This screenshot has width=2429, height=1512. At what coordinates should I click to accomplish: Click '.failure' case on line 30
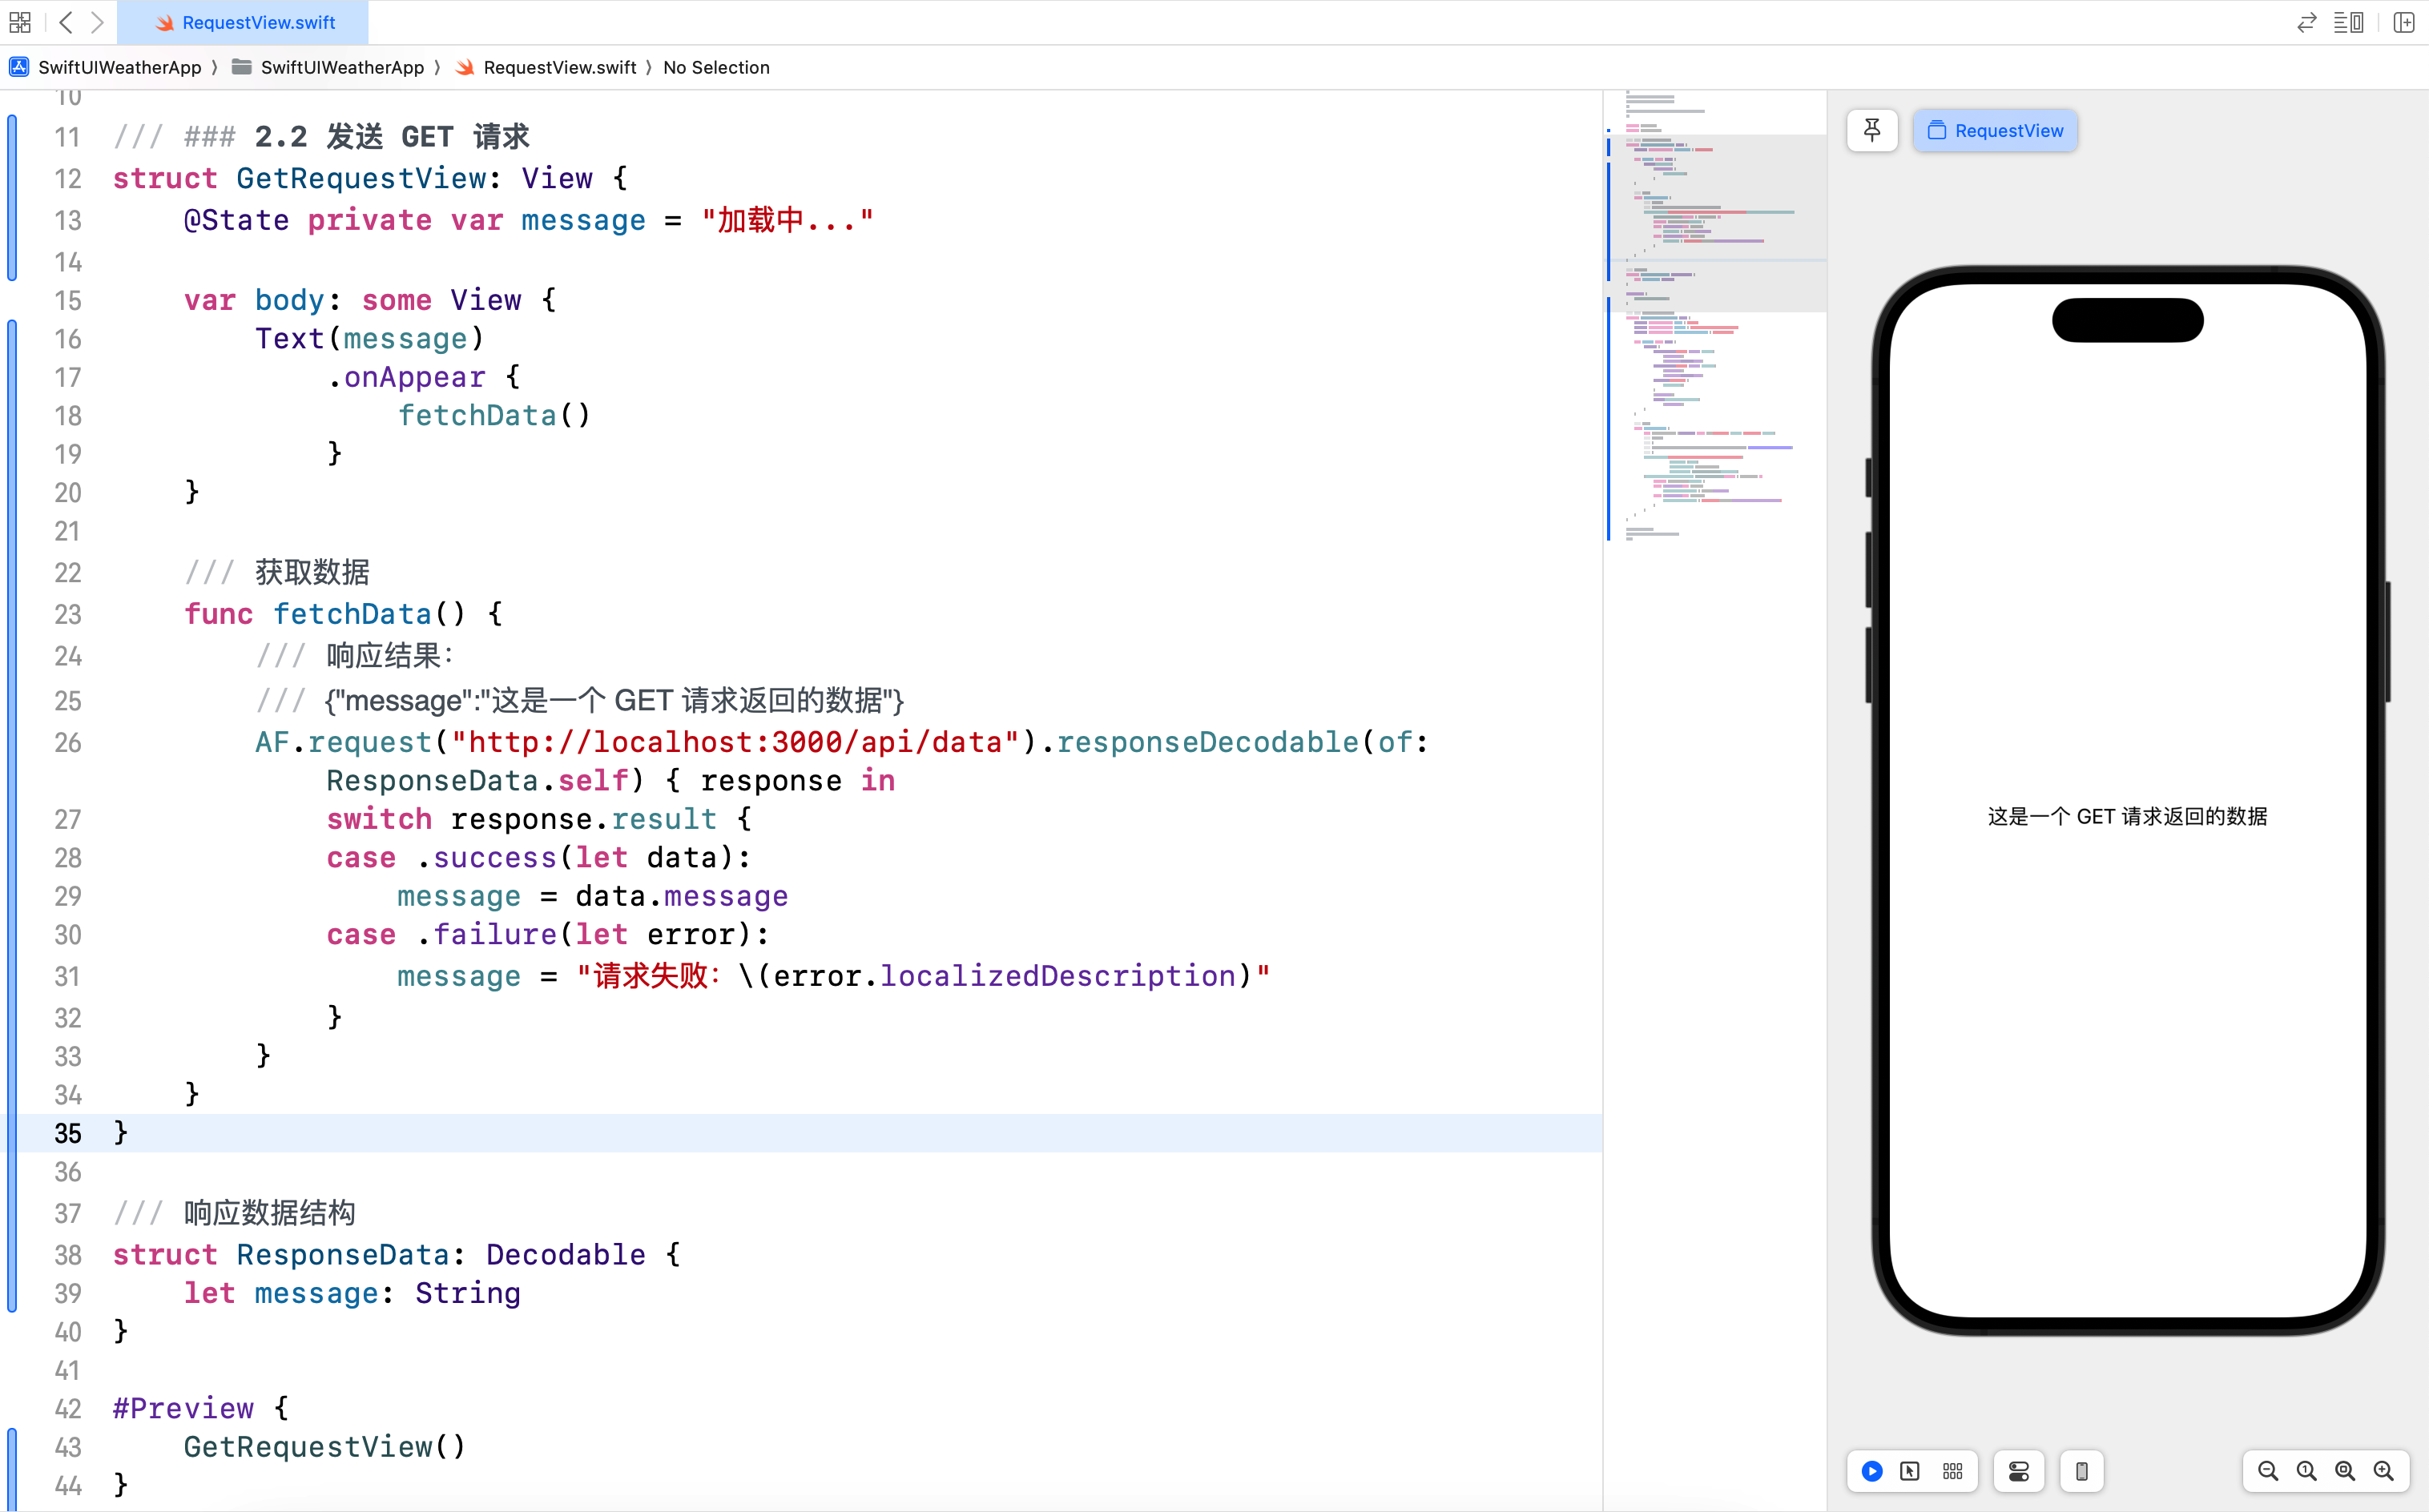[486, 934]
